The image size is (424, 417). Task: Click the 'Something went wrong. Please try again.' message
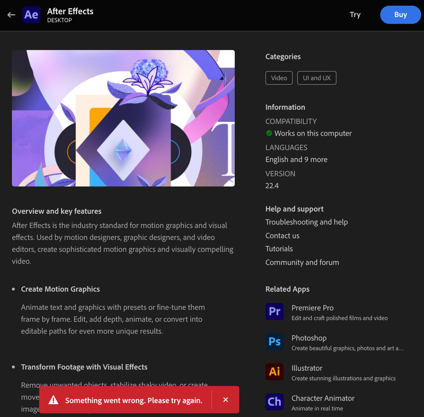click(134, 400)
